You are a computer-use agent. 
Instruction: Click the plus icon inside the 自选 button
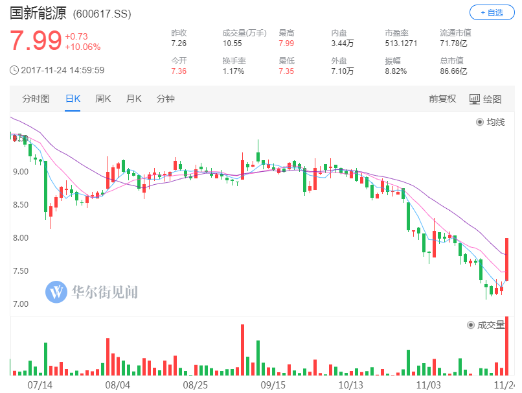point(482,12)
